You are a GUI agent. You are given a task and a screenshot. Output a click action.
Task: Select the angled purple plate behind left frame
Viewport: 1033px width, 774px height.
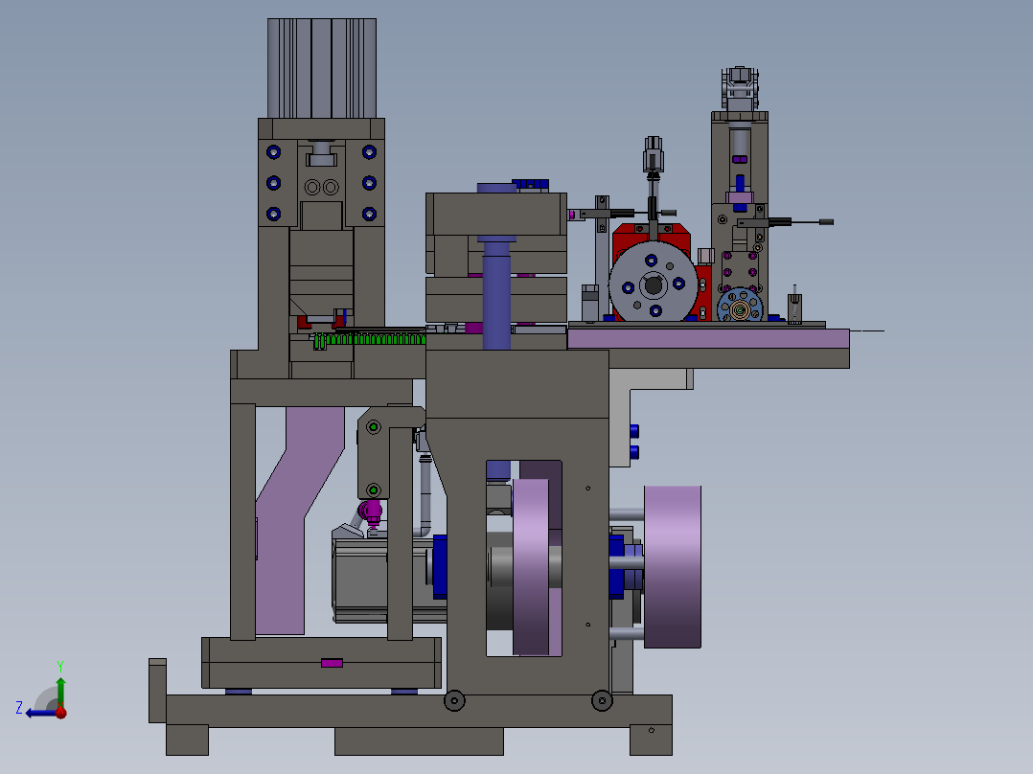pos(298,520)
